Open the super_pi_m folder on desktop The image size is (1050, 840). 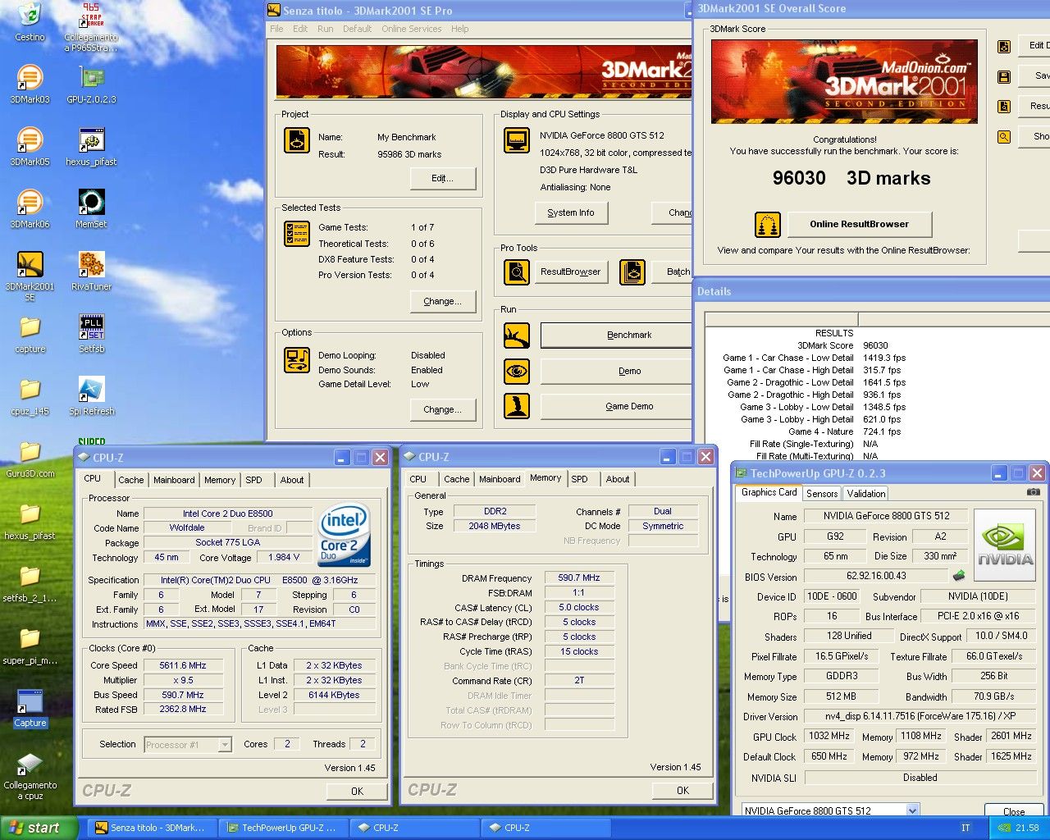(30, 645)
